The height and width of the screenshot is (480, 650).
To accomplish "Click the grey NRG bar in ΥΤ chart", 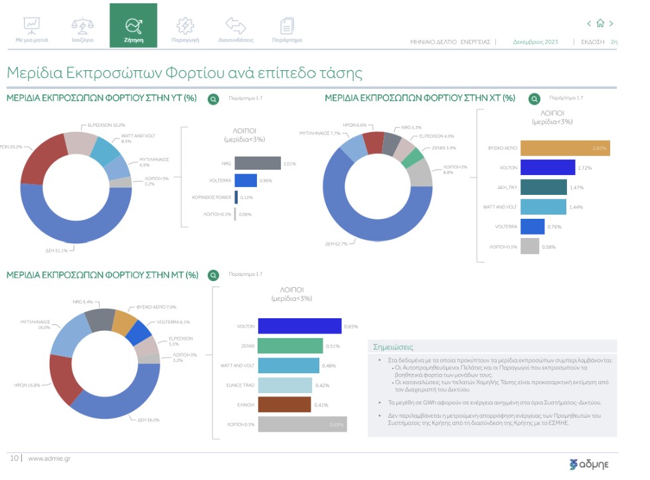I will (x=258, y=163).
